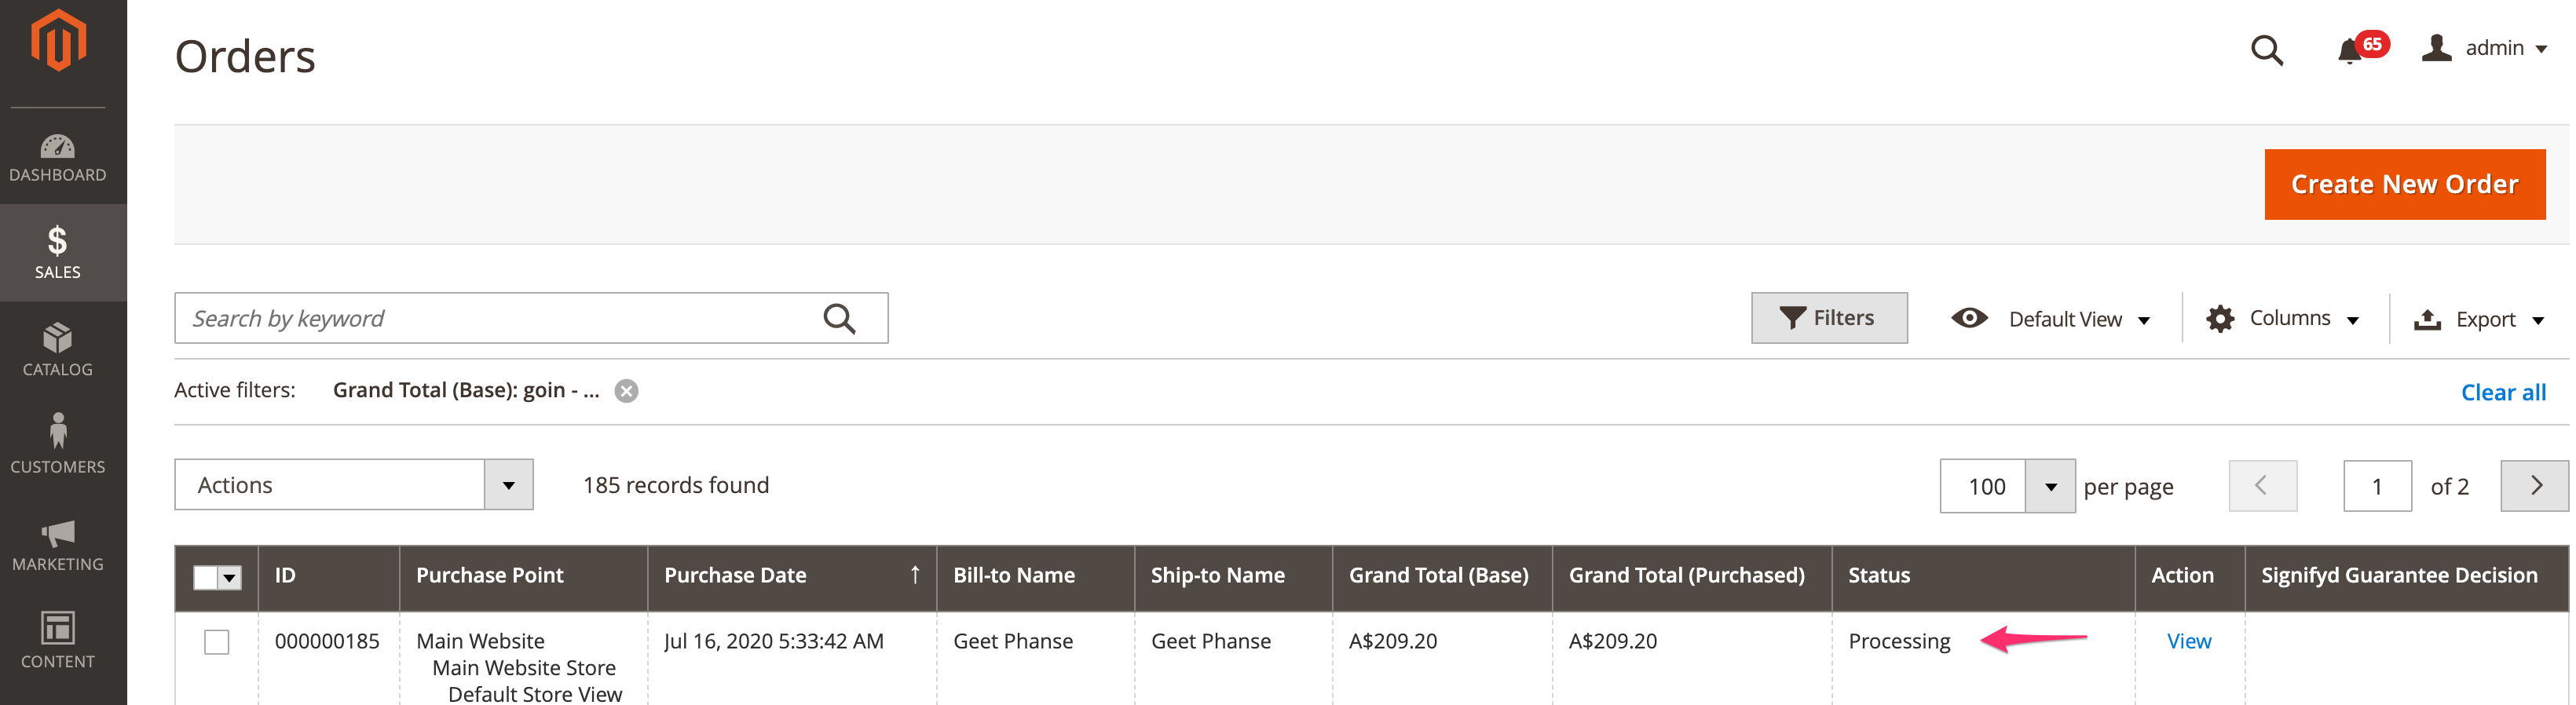This screenshot has width=2576, height=705.
Task: Expand the Actions dropdown
Action: [354, 485]
